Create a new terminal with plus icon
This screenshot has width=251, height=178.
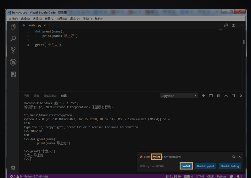pyautogui.click(x=203, y=96)
